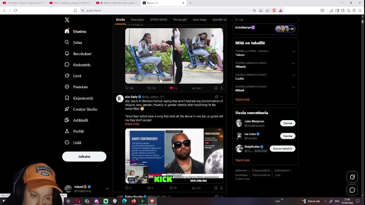
Task: Open Keskustelu messages
Action: [78, 65]
